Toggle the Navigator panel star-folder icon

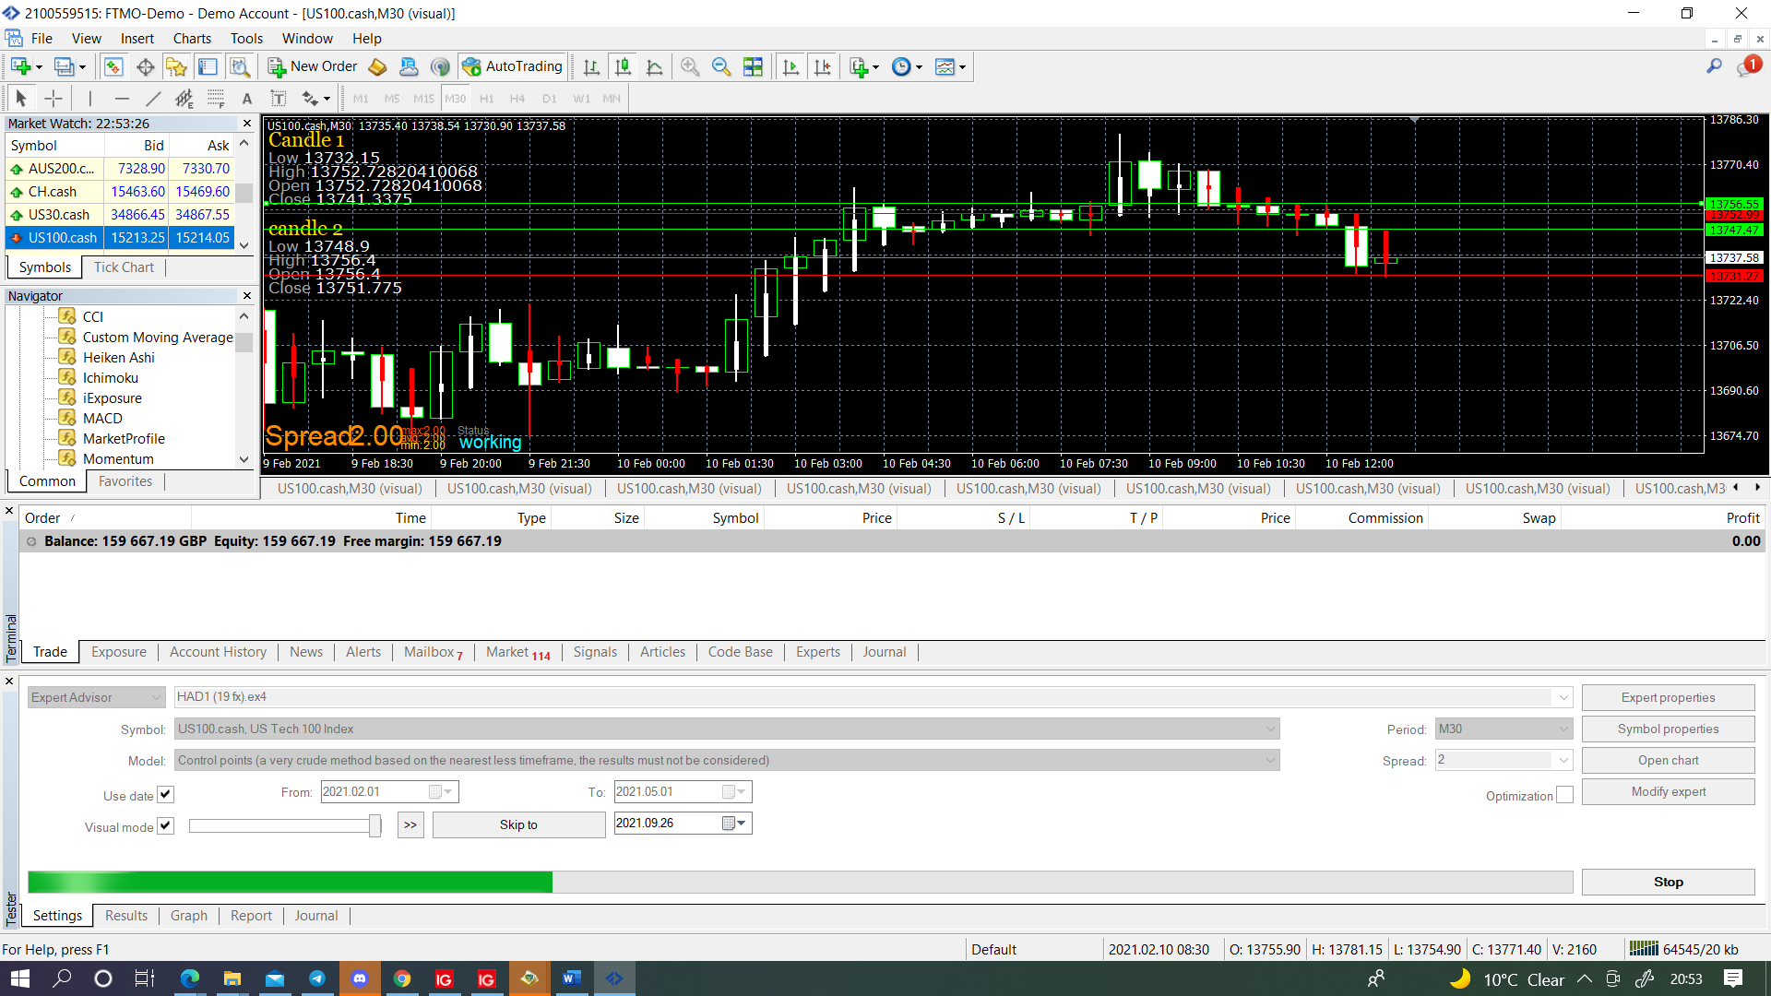pyautogui.click(x=176, y=66)
